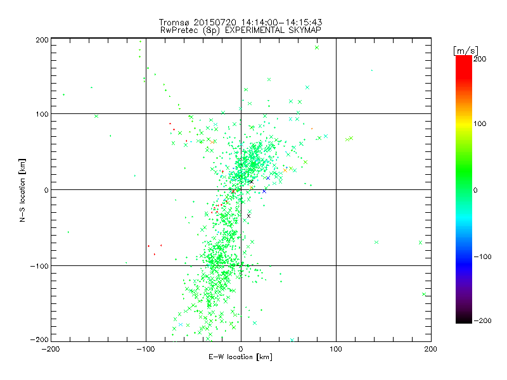Click the subtitle 'RwPretec (8p) EXPERIMENTAL SKYMAP'

pyautogui.click(x=241, y=30)
